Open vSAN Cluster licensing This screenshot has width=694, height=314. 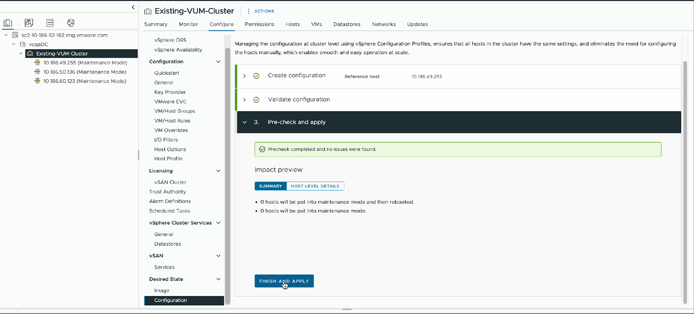[170, 182]
